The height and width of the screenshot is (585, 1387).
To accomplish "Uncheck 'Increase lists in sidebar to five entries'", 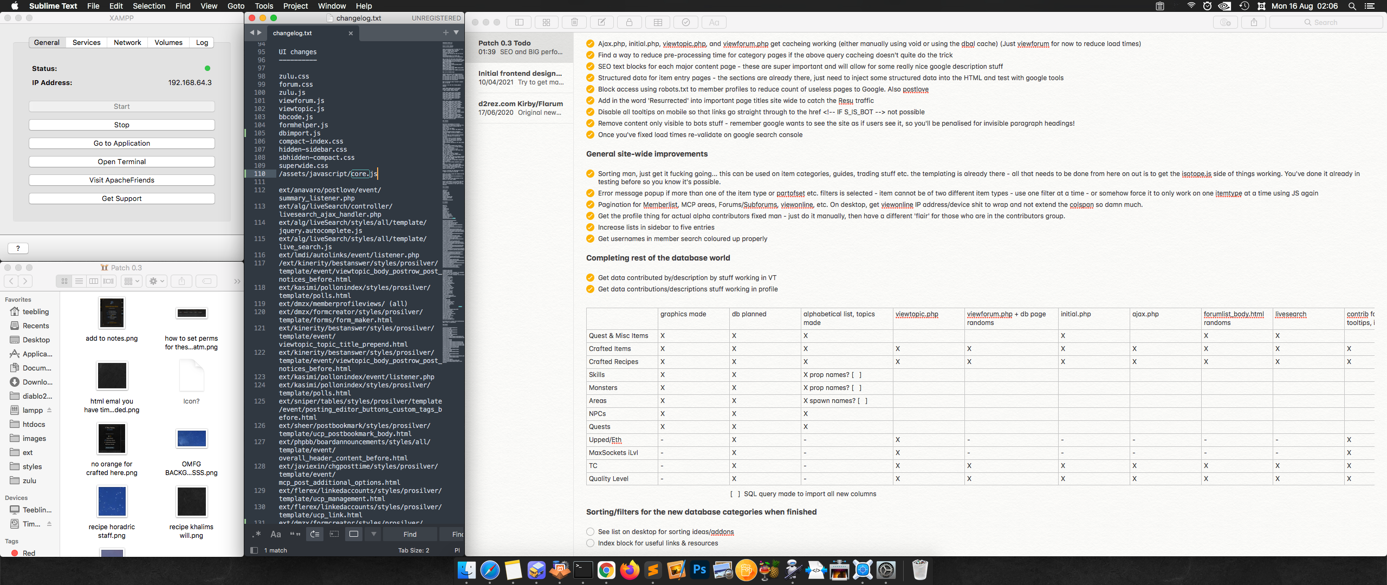I will click(590, 227).
